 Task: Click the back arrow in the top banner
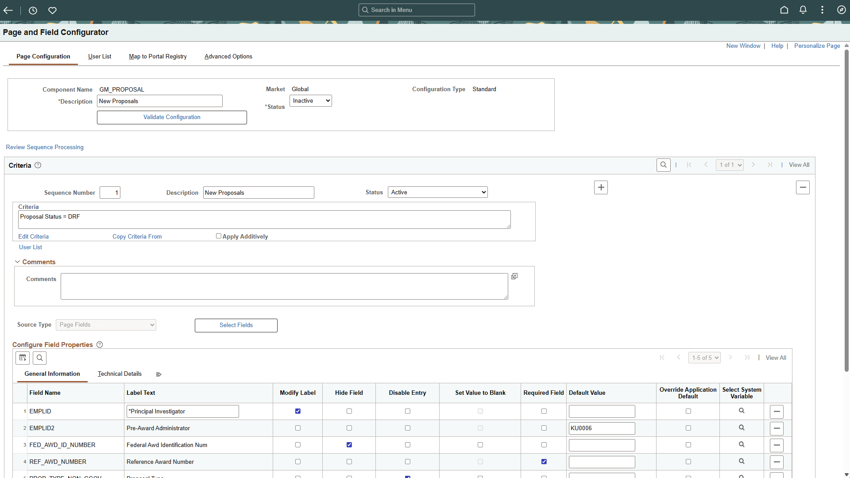pos(8,10)
